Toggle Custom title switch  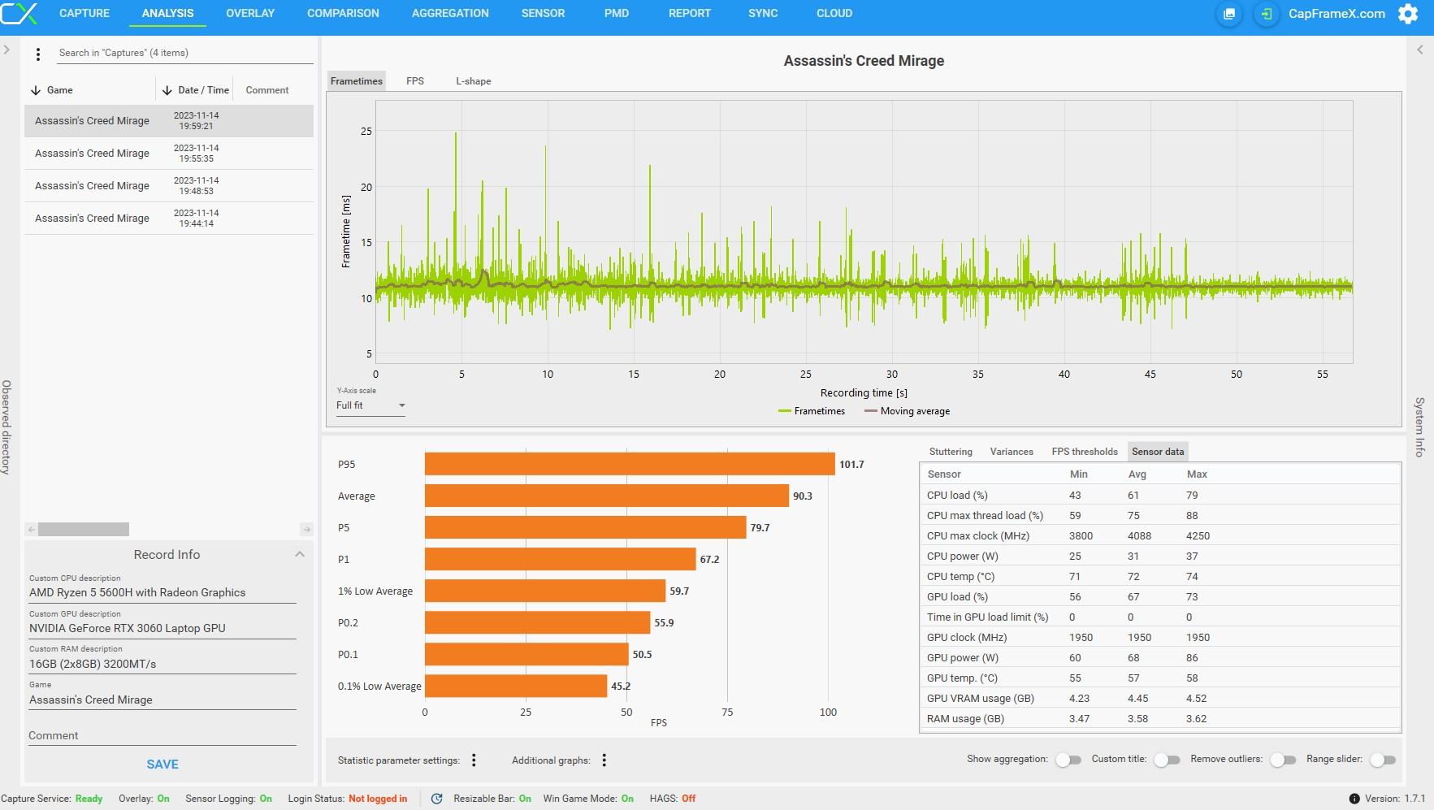click(x=1167, y=760)
